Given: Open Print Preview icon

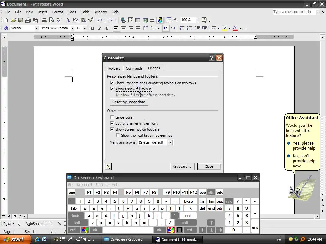Looking at the screenshot, I should 52,20.
